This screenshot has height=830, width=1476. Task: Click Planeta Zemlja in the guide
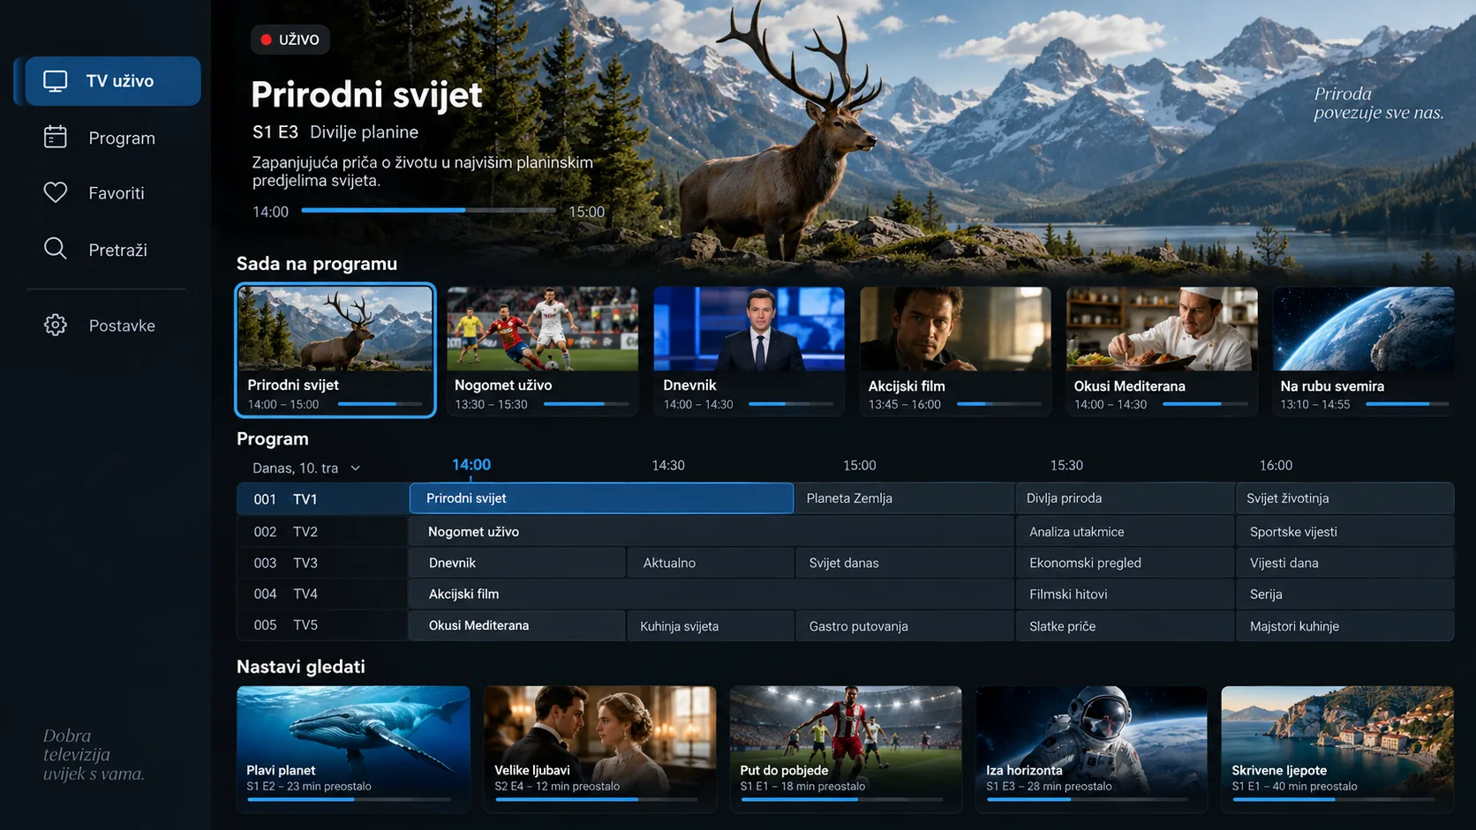pos(904,498)
